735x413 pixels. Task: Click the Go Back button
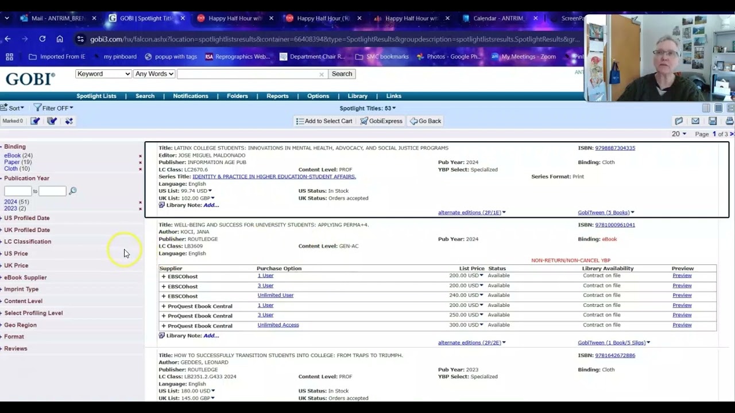pyautogui.click(x=425, y=121)
